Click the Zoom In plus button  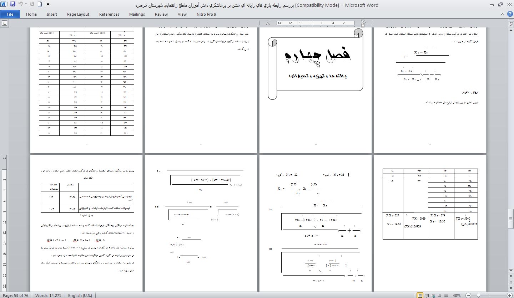pos(509,296)
